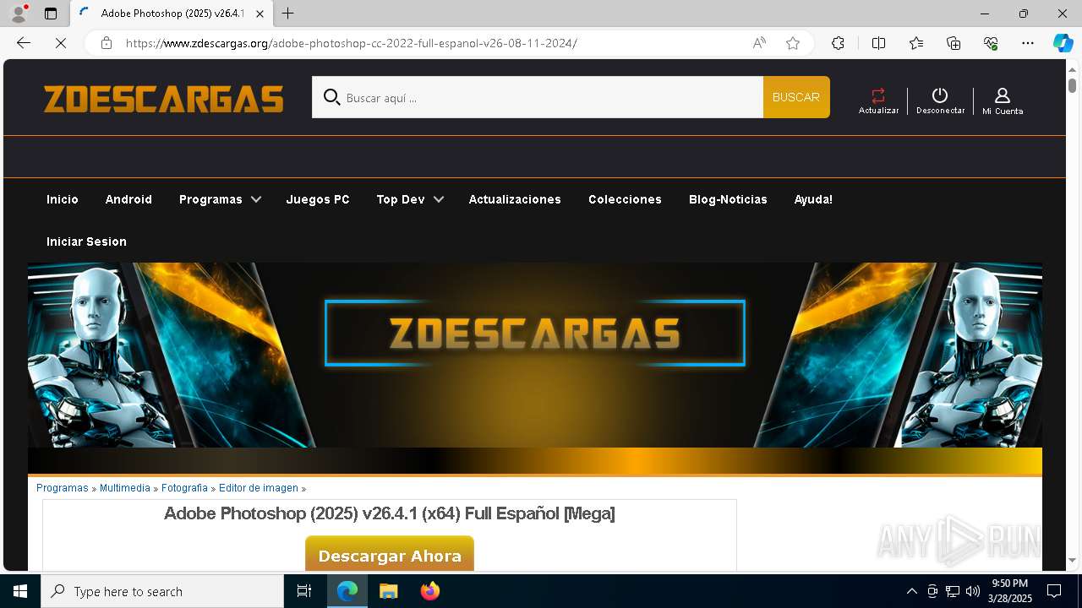The height and width of the screenshot is (608, 1082).
Task: Open Actualizaciones menu item
Action: point(515,199)
